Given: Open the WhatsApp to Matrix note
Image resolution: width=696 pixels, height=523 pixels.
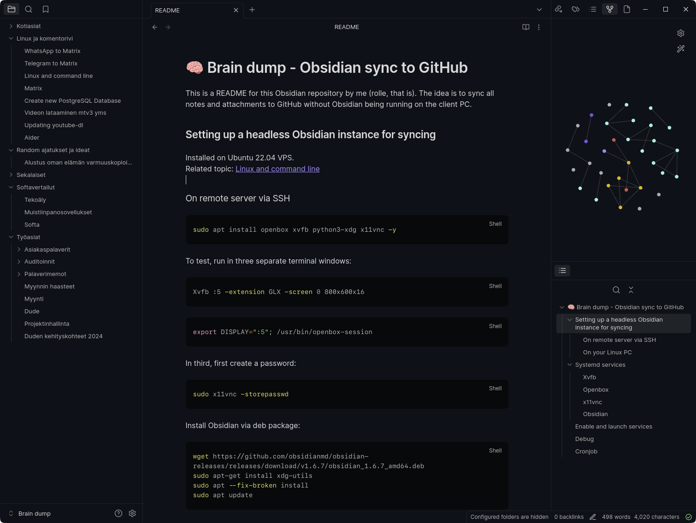Looking at the screenshot, I should click(x=53, y=51).
